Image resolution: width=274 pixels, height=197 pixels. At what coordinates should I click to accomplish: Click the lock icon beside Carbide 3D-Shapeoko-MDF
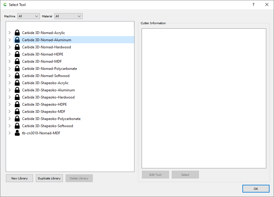17,111
